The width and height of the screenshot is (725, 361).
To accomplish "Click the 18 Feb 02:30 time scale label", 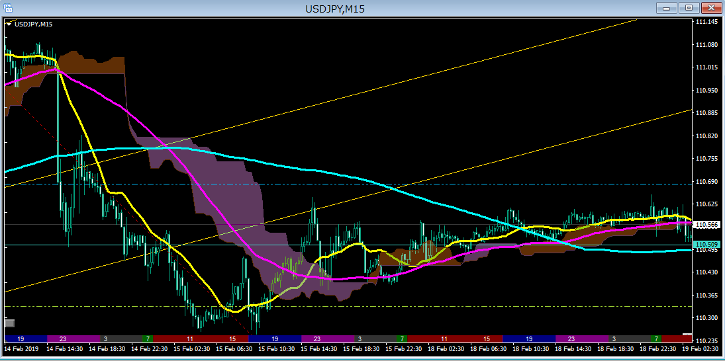I will click(446, 349).
